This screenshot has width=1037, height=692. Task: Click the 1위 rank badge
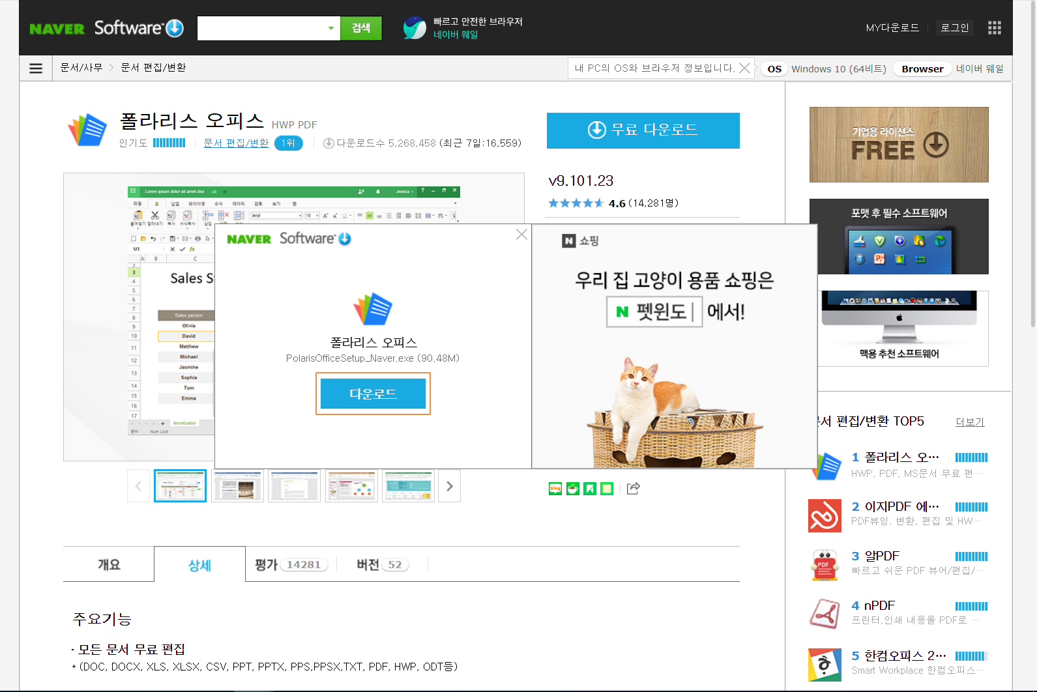tap(288, 143)
